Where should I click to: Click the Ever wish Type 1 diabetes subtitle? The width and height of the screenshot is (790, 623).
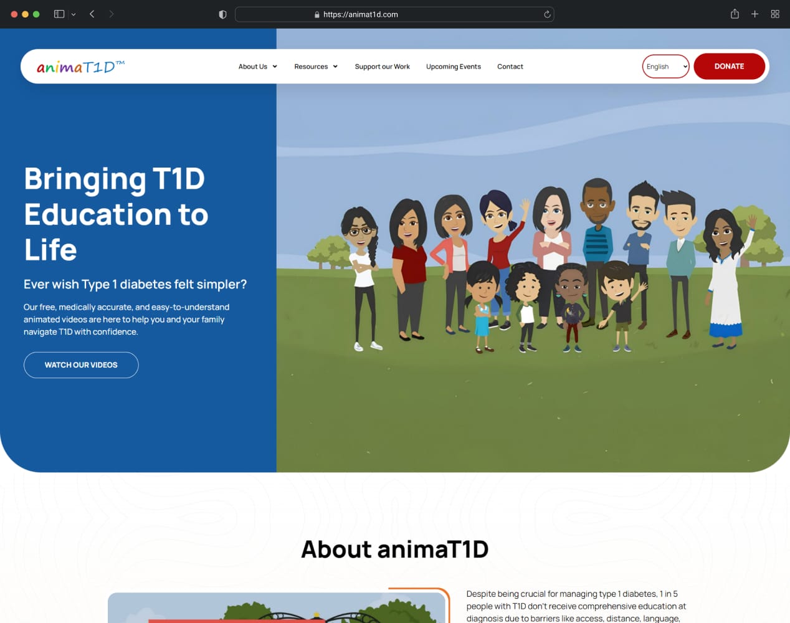135,284
